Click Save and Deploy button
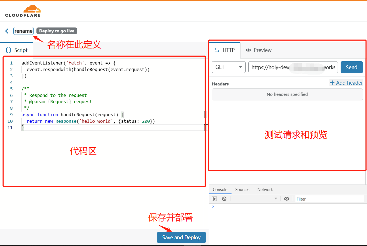367x246 pixels. 181,237
